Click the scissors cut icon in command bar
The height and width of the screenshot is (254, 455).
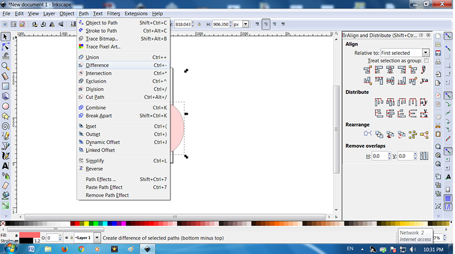pos(438,126)
